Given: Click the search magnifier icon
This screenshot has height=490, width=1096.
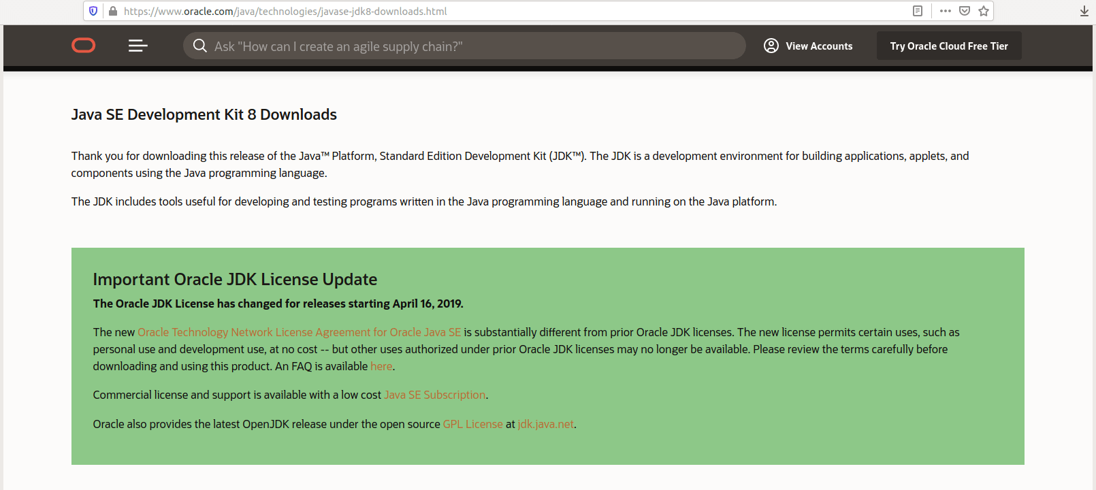Looking at the screenshot, I should tap(200, 46).
